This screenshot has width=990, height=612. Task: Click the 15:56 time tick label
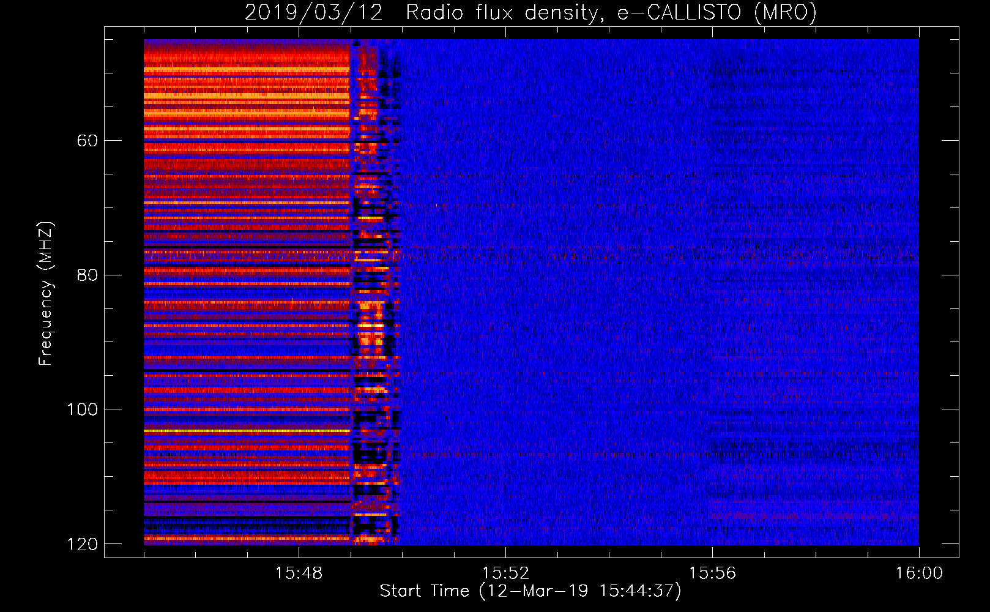point(712,573)
